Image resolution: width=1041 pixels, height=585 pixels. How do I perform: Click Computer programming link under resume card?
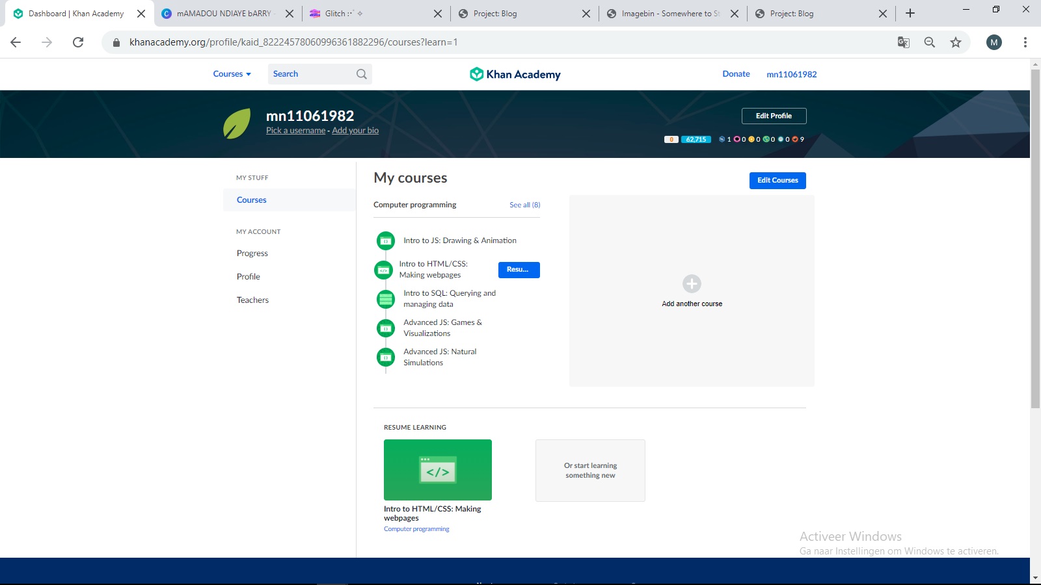[416, 529]
